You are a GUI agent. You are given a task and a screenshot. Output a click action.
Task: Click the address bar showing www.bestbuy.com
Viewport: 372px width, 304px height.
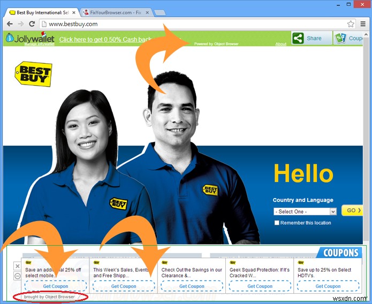[197, 24]
